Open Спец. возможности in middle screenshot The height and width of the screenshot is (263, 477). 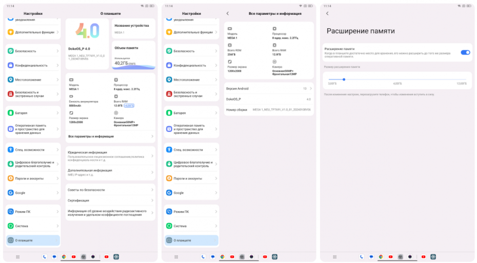(x=191, y=150)
